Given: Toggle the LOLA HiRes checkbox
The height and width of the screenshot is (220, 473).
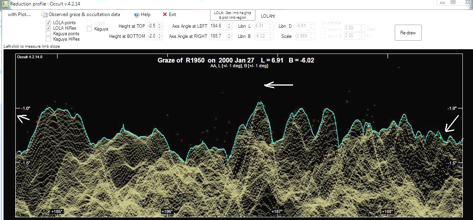Looking at the screenshot, I should (49, 28).
